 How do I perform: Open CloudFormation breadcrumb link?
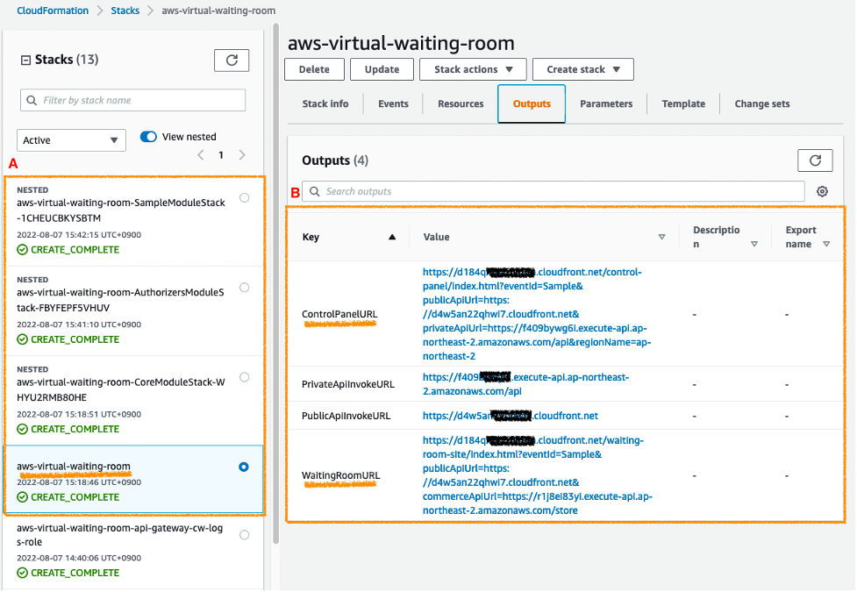tap(53, 11)
